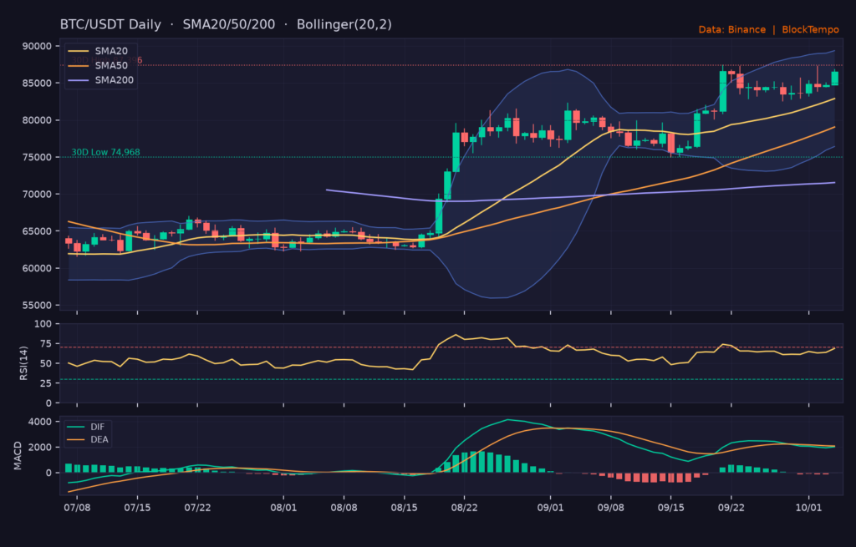Click the orange SMA50 legend line sample
This screenshot has height=547, width=856.
click(78, 66)
